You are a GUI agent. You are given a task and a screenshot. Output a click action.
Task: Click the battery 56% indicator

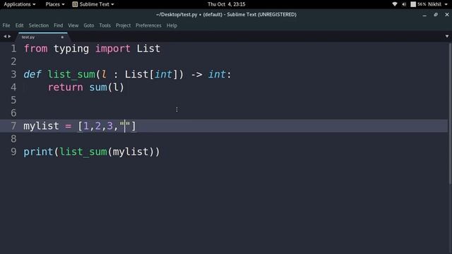click(418, 4)
